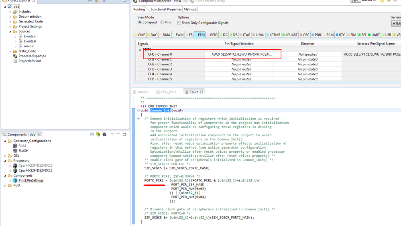Select the GPIO peripheral tab
Viewport: 401px width, 226px height.
(212, 35)
